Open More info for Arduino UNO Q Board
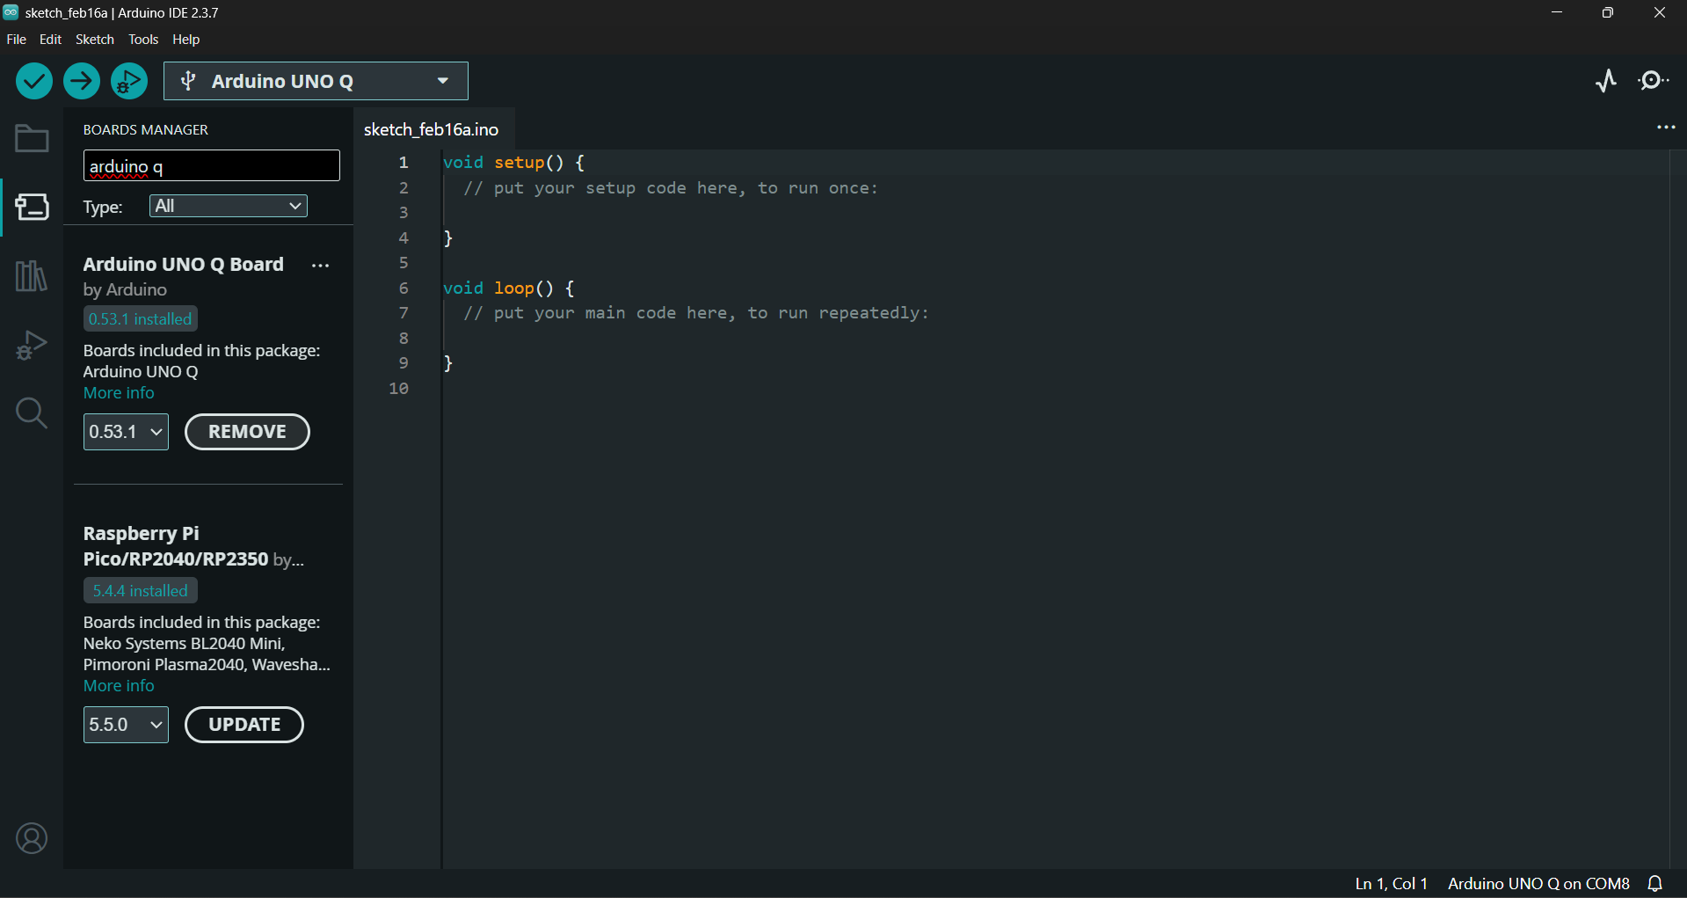 pos(119,393)
